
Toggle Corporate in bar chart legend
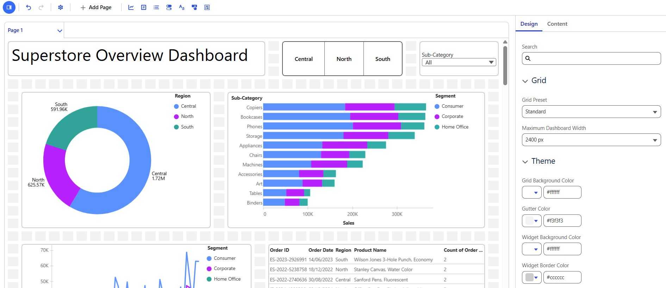coord(449,117)
